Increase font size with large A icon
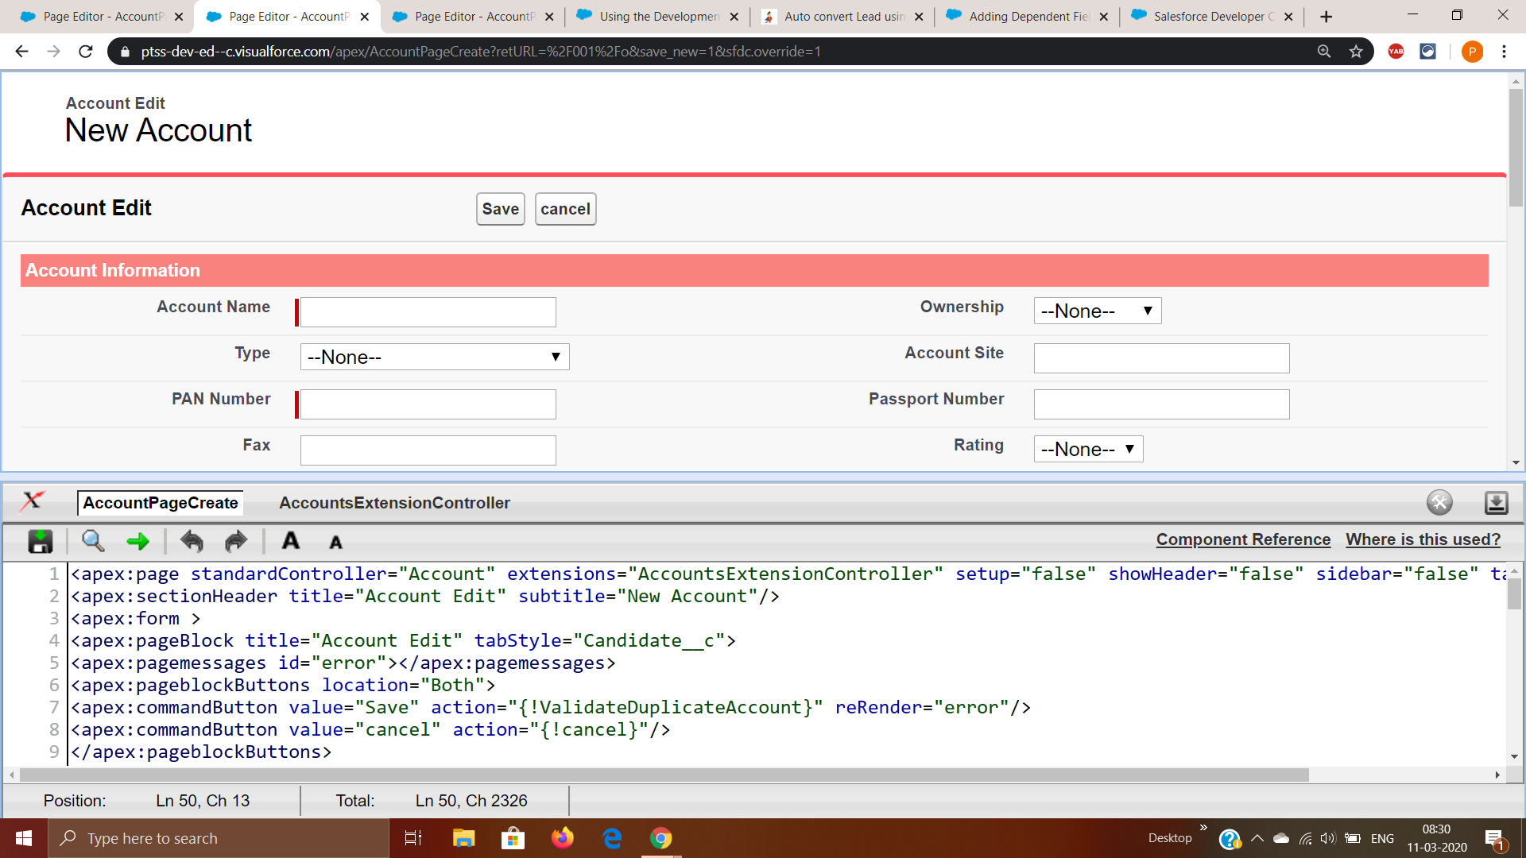Viewport: 1526px width, 858px height. point(291,541)
